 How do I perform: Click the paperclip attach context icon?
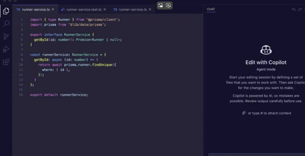pos(244,113)
